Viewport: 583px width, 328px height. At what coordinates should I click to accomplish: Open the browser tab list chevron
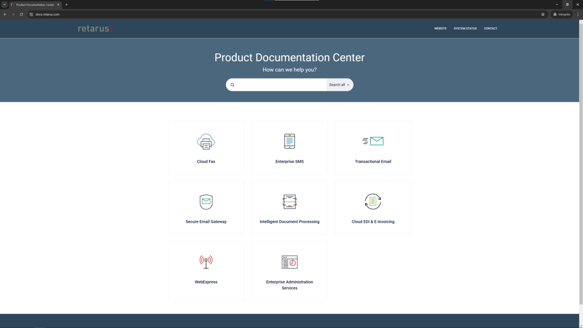click(x=5, y=5)
